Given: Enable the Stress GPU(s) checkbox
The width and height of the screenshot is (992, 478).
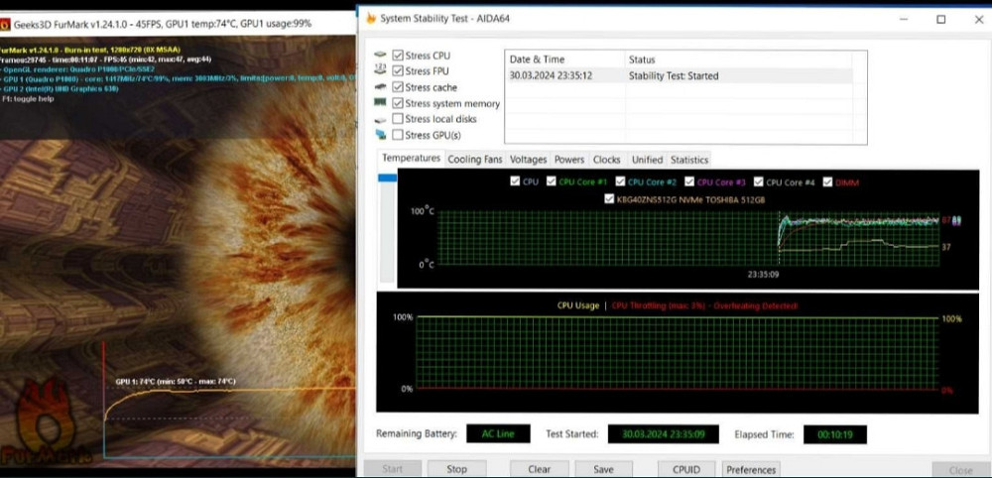Looking at the screenshot, I should pos(398,135).
